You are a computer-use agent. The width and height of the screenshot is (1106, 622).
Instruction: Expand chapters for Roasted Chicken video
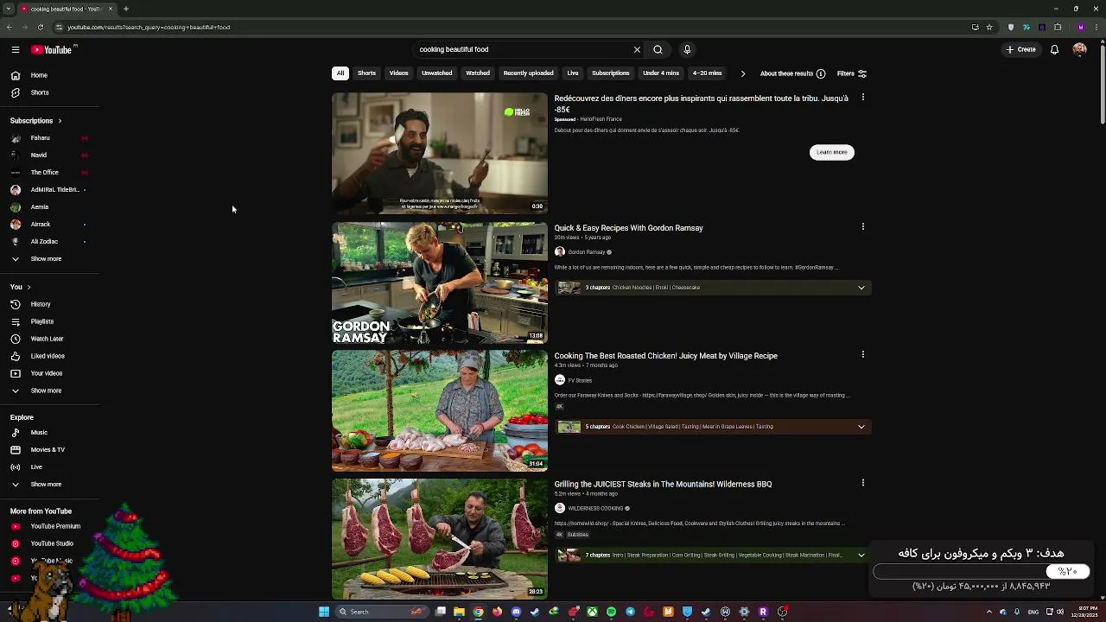coord(861,427)
